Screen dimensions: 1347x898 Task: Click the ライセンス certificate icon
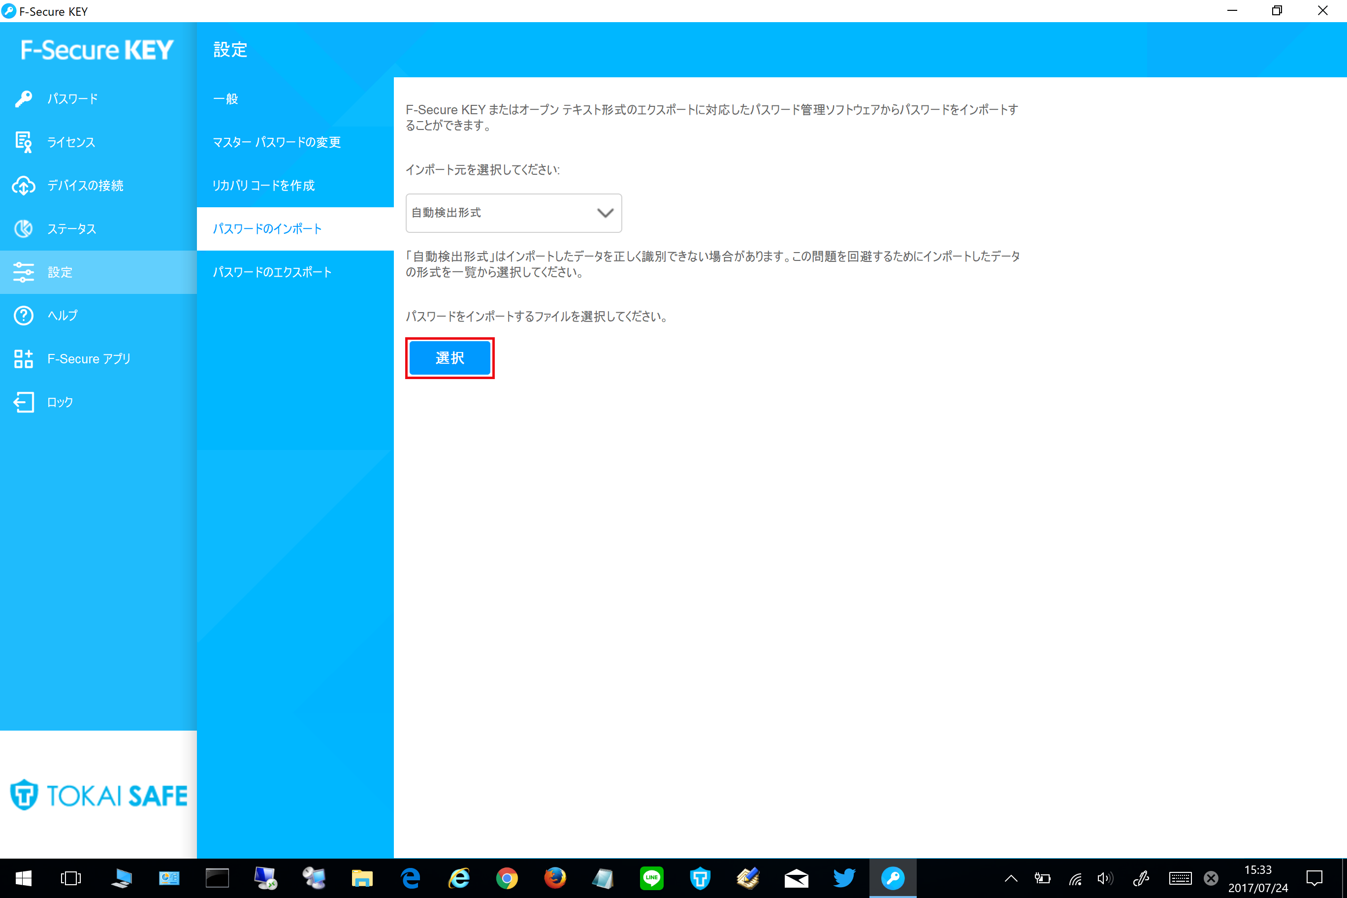coord(24,142)
